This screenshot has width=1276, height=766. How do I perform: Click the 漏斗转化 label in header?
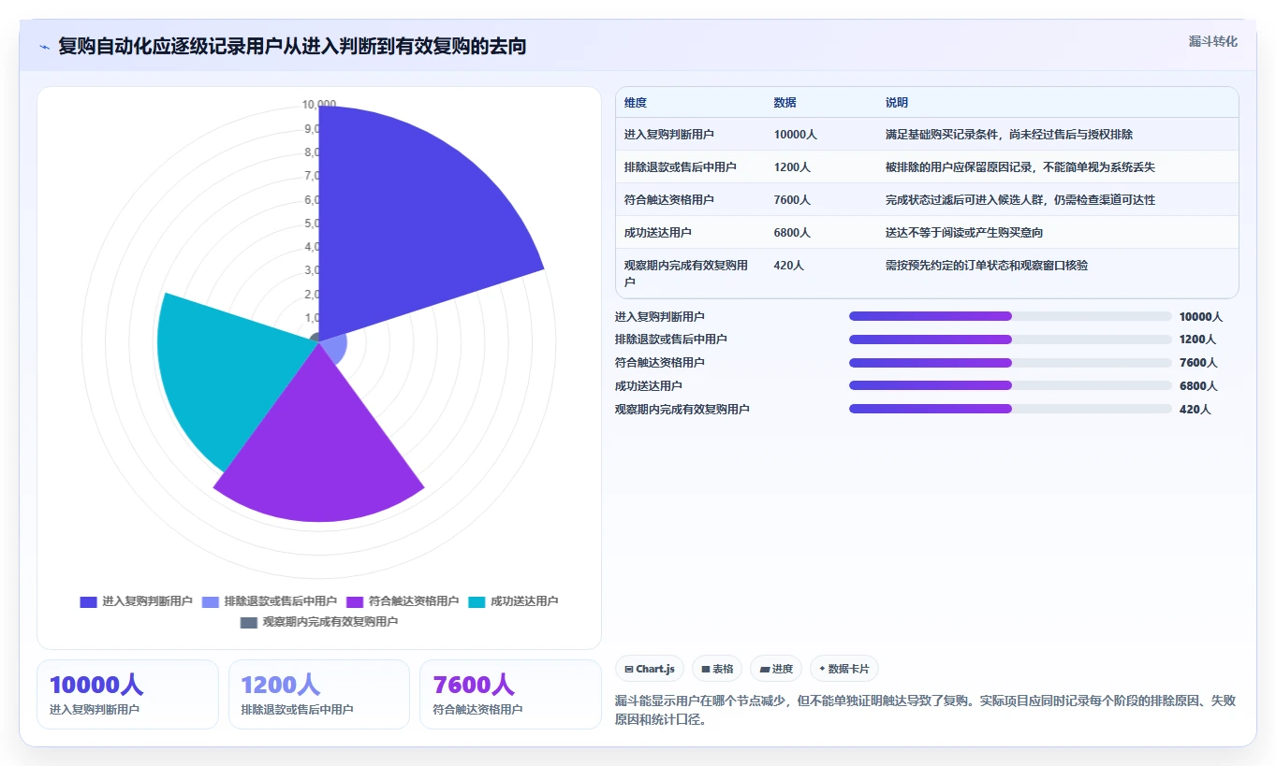[x=1213, y=41]
